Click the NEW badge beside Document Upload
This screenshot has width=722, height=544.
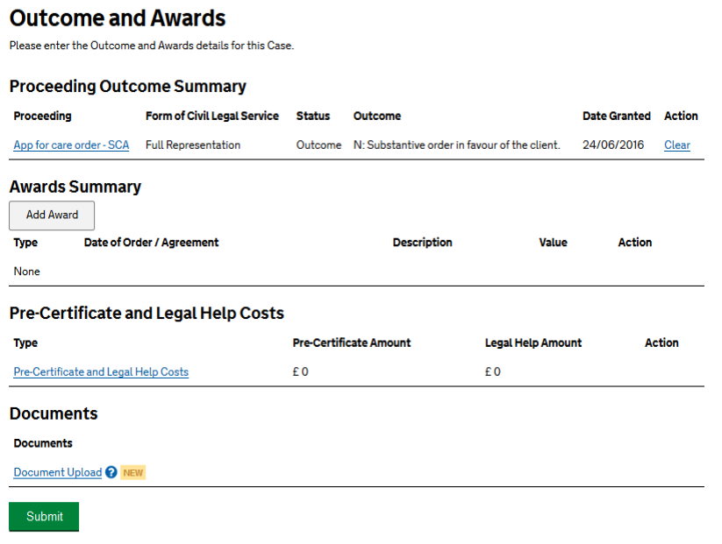point(132,472)
